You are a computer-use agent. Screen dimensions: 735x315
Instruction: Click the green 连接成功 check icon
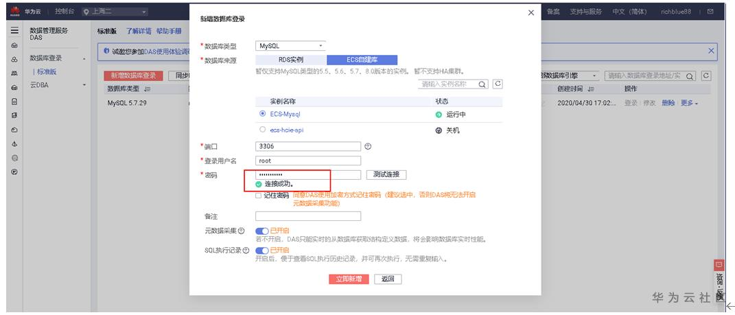pos(259,184)
